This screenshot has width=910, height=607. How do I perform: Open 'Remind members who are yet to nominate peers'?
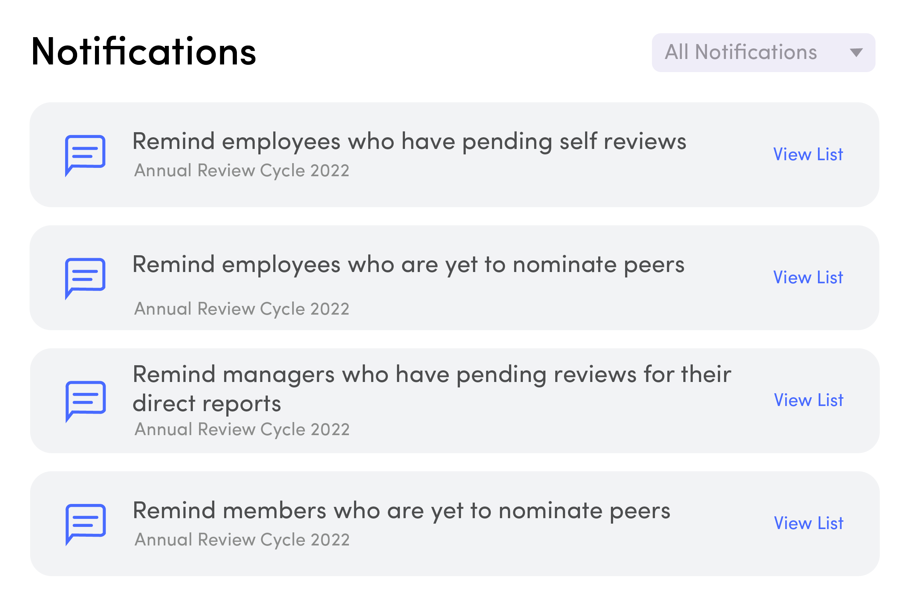pos(401,511)
